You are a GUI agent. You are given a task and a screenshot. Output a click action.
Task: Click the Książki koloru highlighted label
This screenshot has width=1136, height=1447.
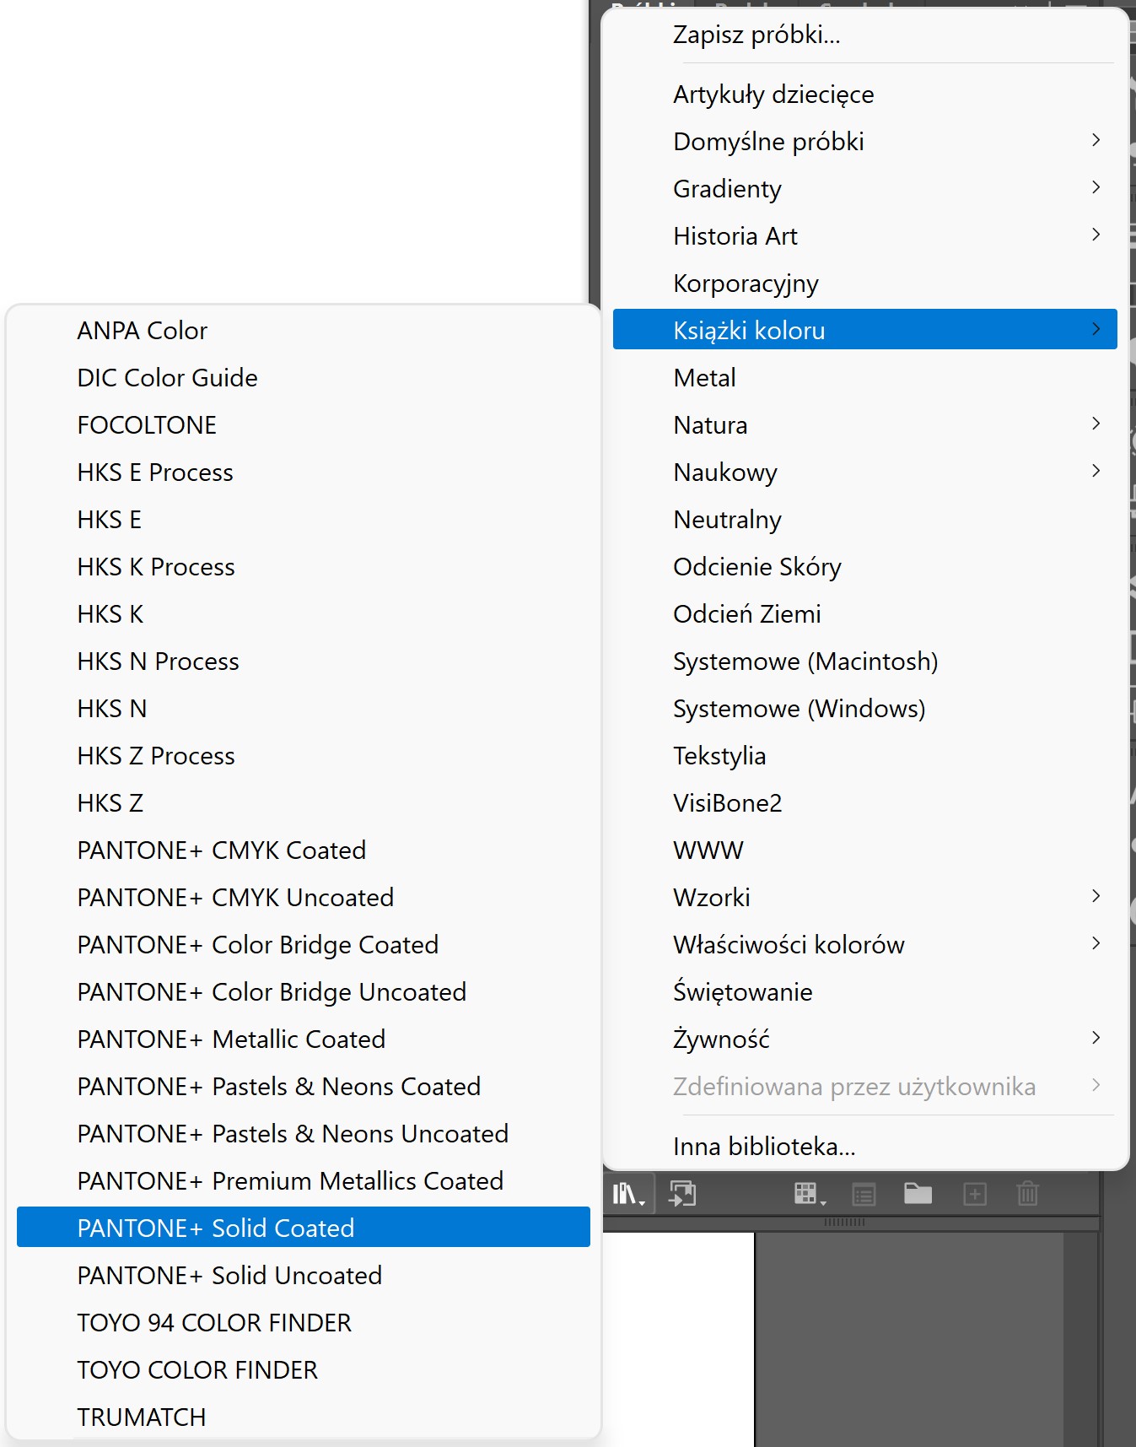click(749, 331)
